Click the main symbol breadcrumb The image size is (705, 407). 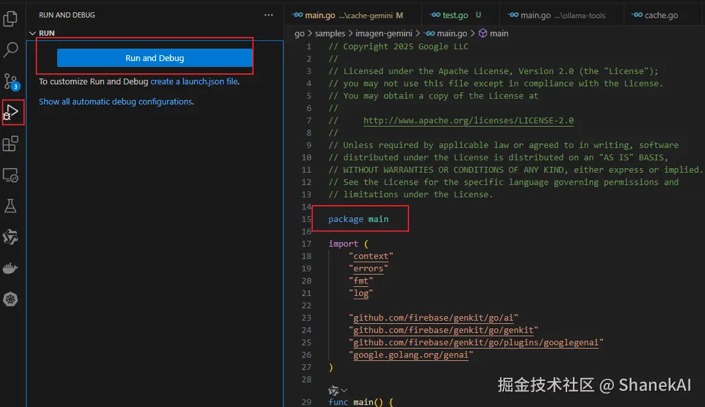pyautogui.click(x=499, y=33)
